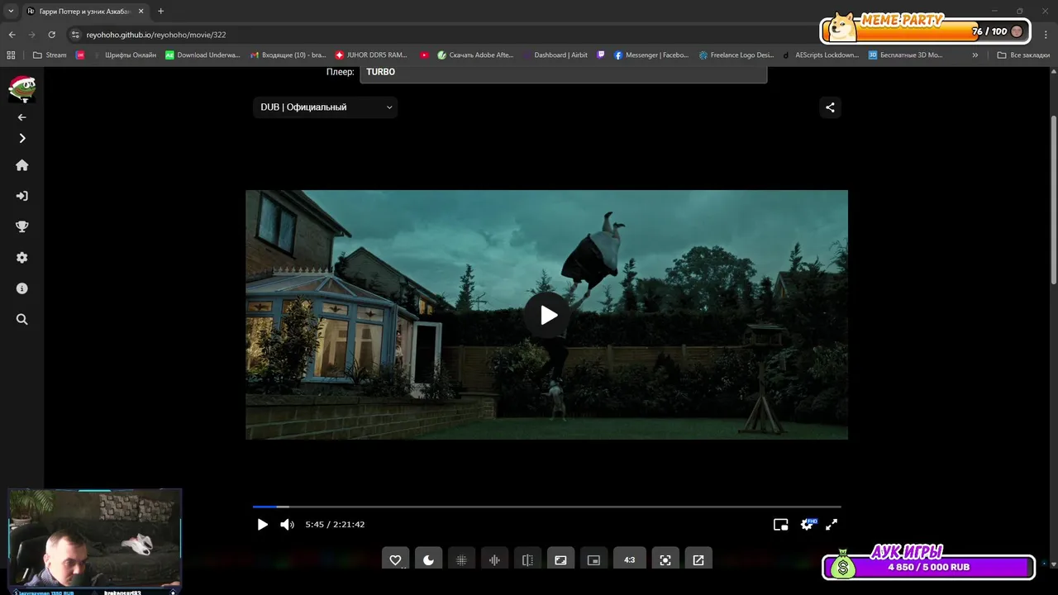Open the JUHOR DDR5 RAM bookmark
This screenshot has width=1058, height=595.
click(372, 55)
